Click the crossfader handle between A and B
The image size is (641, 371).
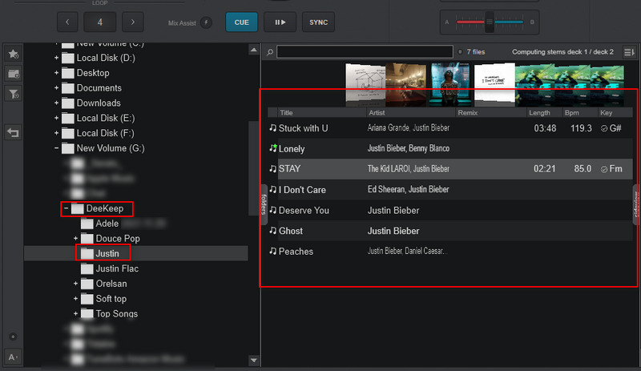coord(489,22)
